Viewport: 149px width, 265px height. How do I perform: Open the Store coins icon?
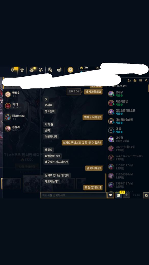click(x=59, y=70)
